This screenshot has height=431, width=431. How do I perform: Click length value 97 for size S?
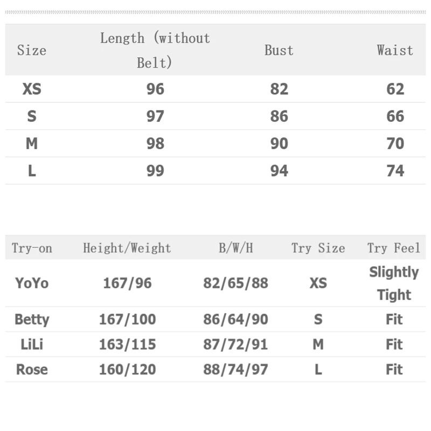pyautogui.click(x=155, y=116)
